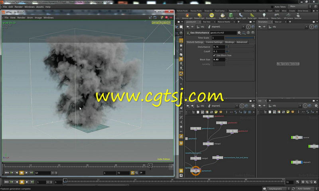Click the color palette icon in dopnet1 network toolbar
Viewport: 319px width, 191px height.
(207, 112)
